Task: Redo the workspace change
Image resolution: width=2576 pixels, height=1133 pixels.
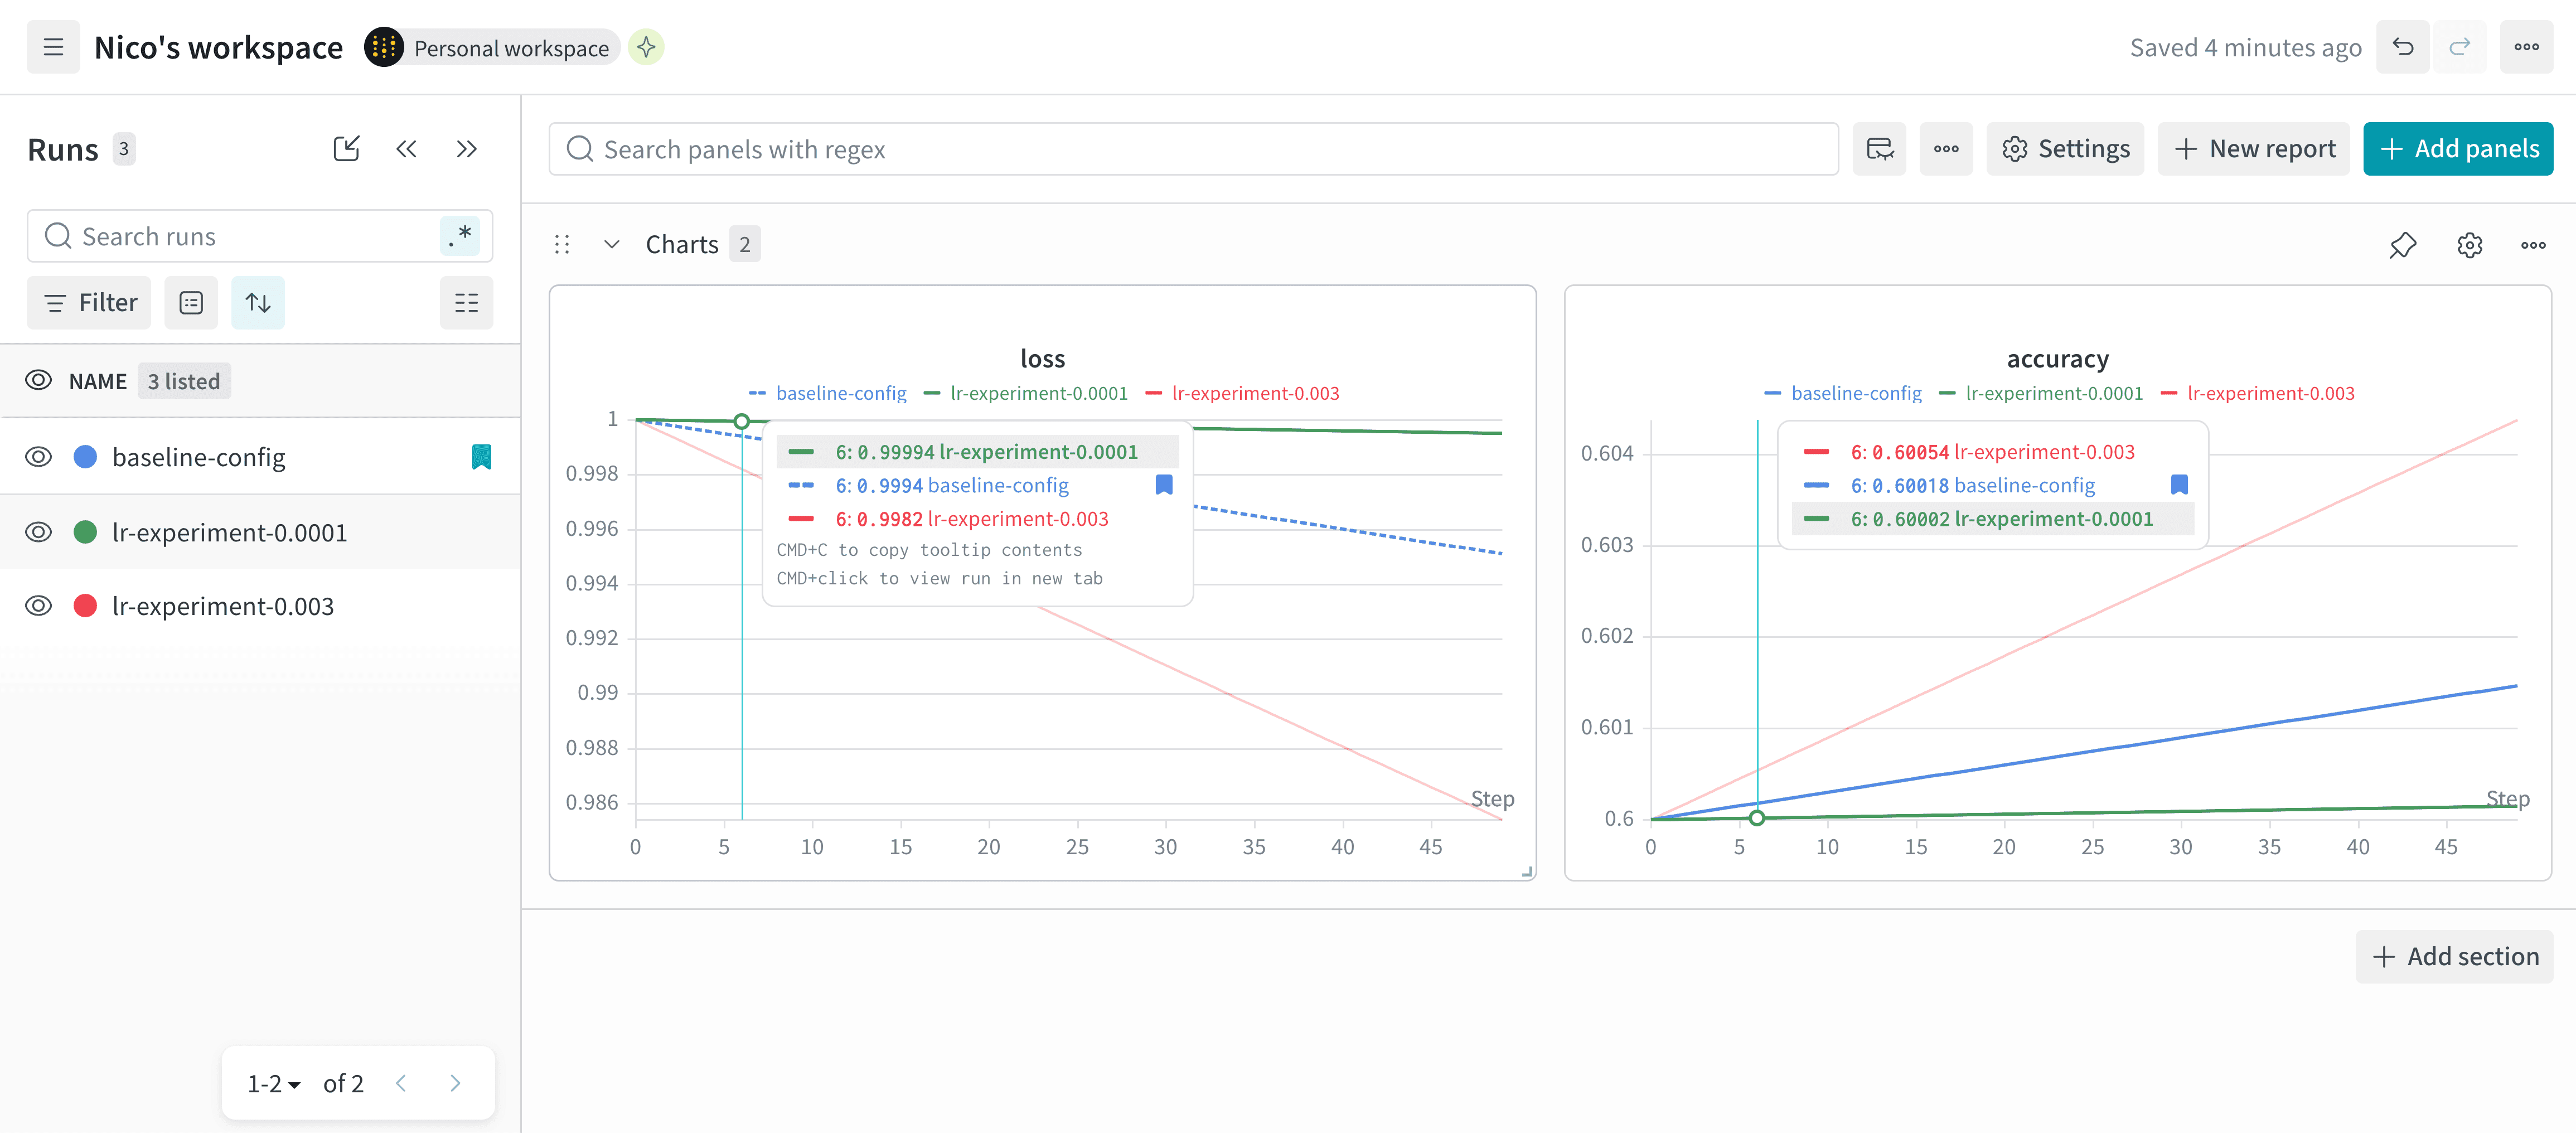Action: [2460, 47]
